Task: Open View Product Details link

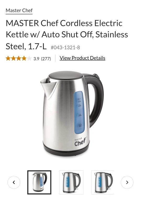Action: (x=83, y=58)
